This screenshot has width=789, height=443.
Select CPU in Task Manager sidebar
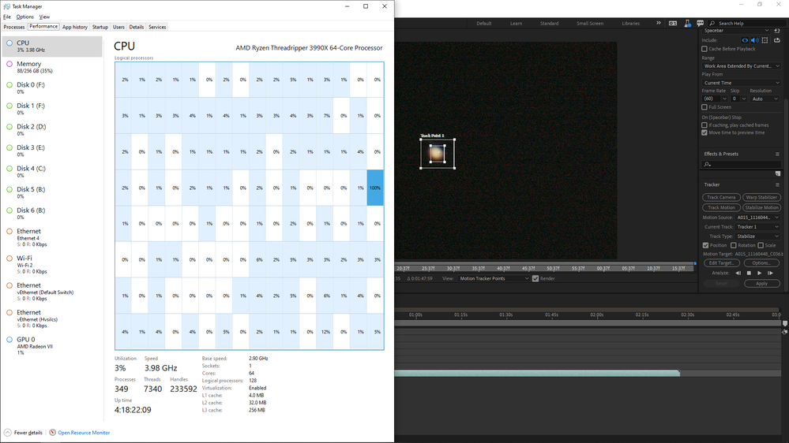(x=52, y=47)
